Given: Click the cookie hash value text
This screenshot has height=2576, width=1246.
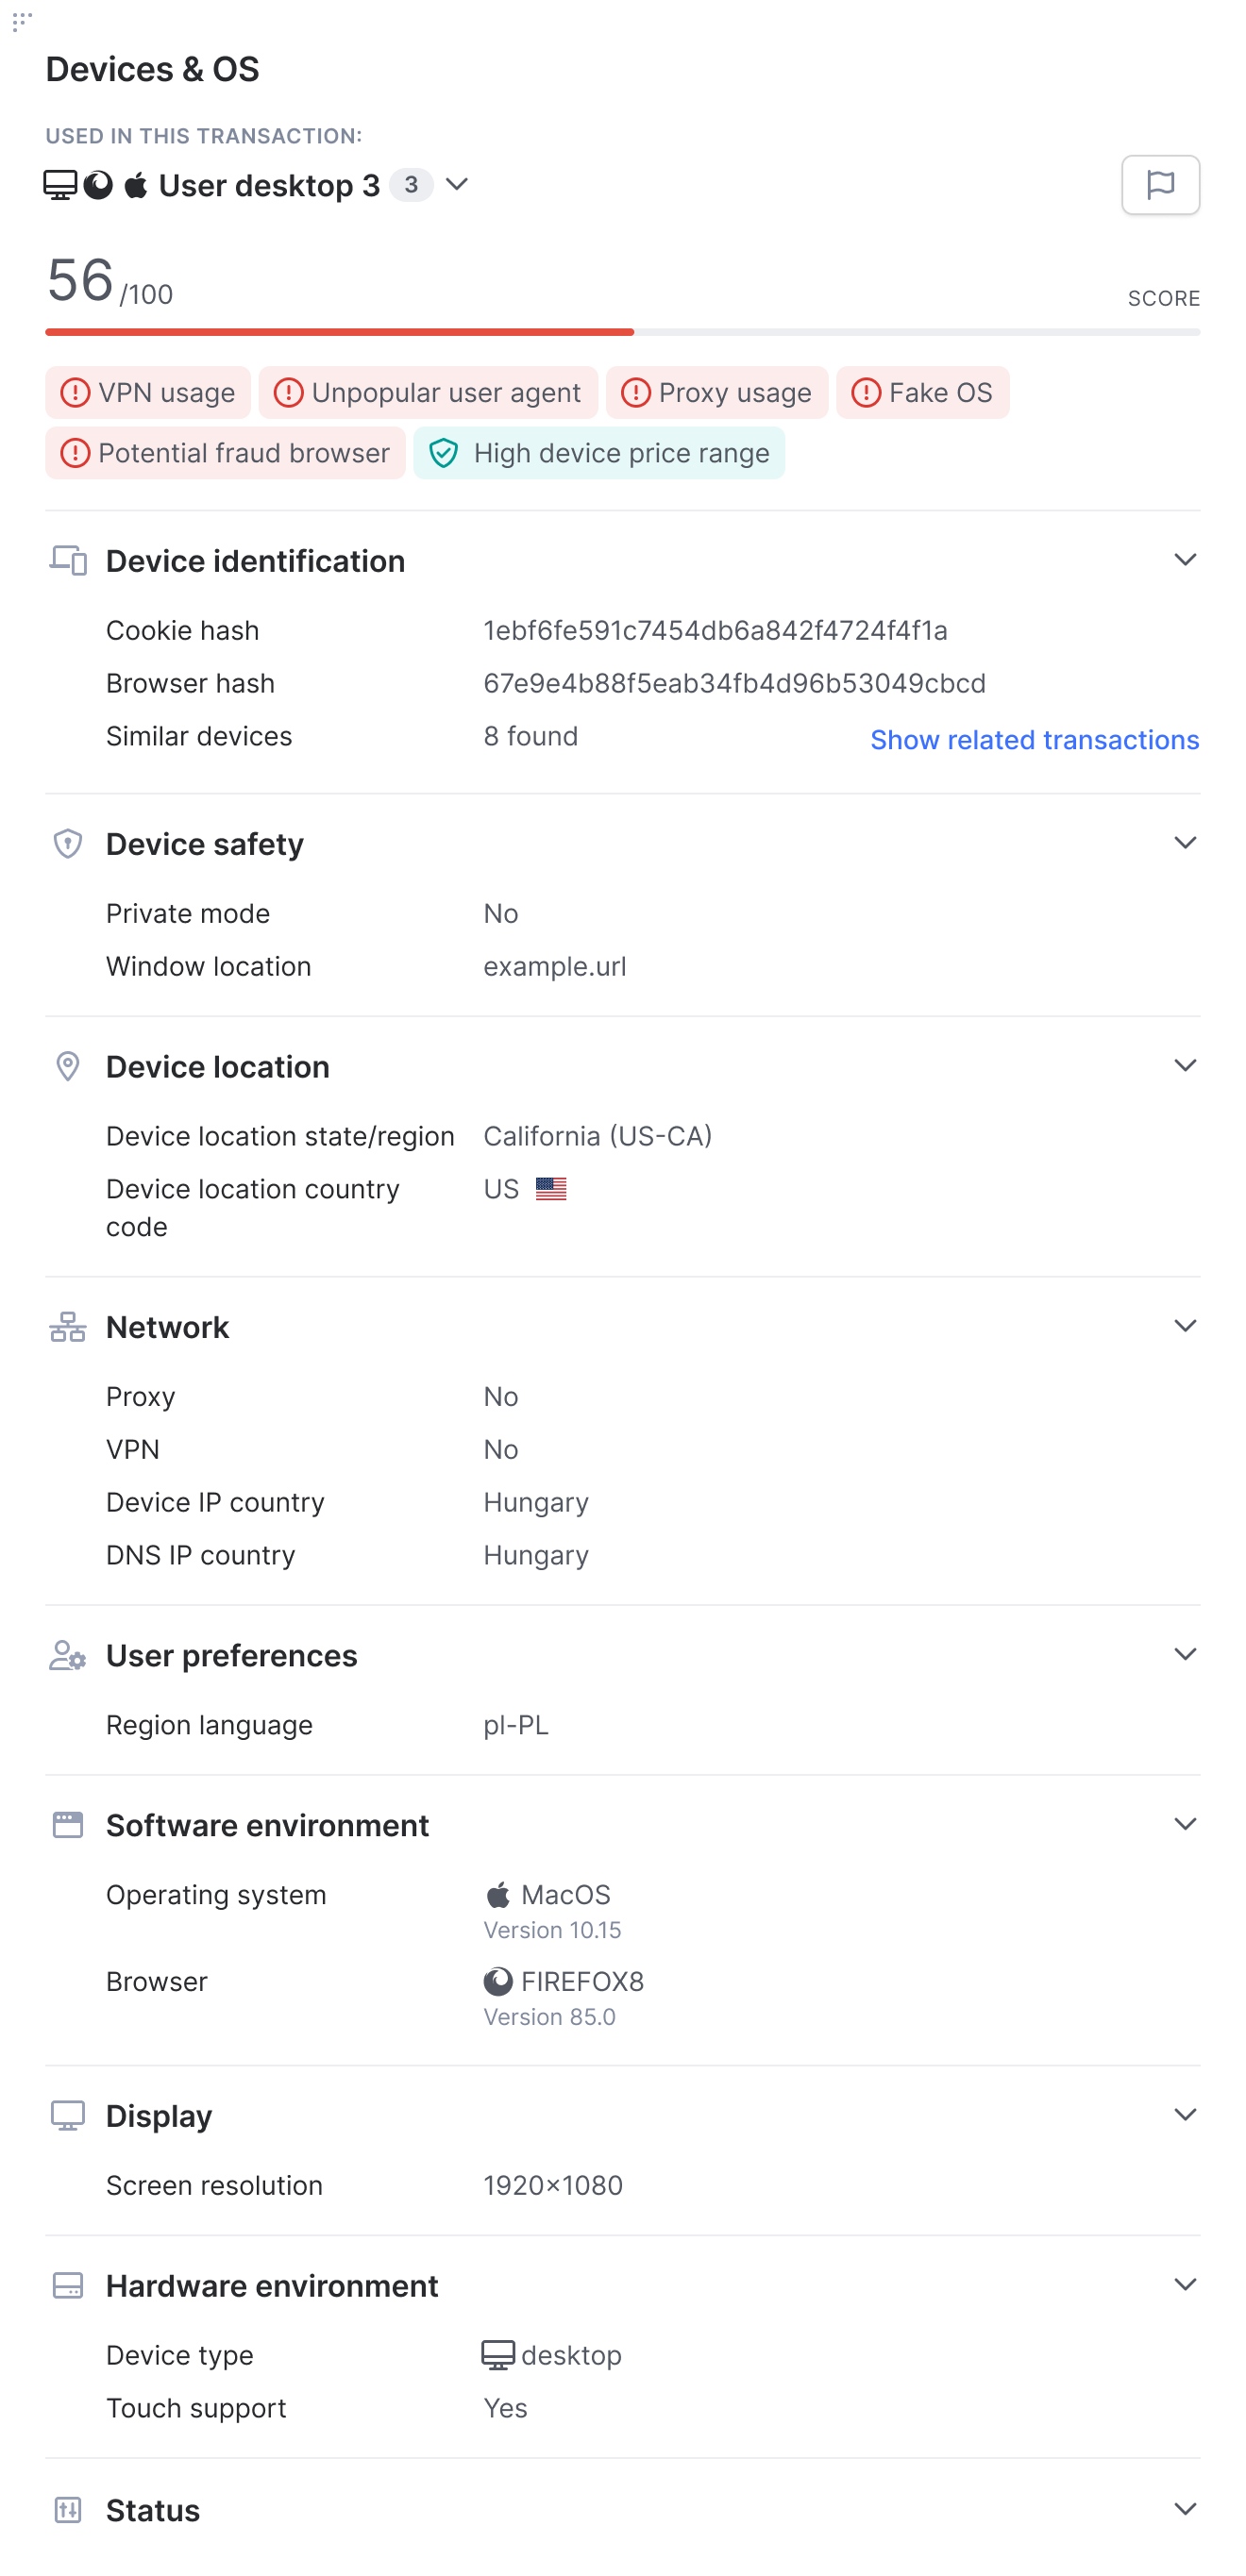Looking at the screenshot, I should point(716,630).
